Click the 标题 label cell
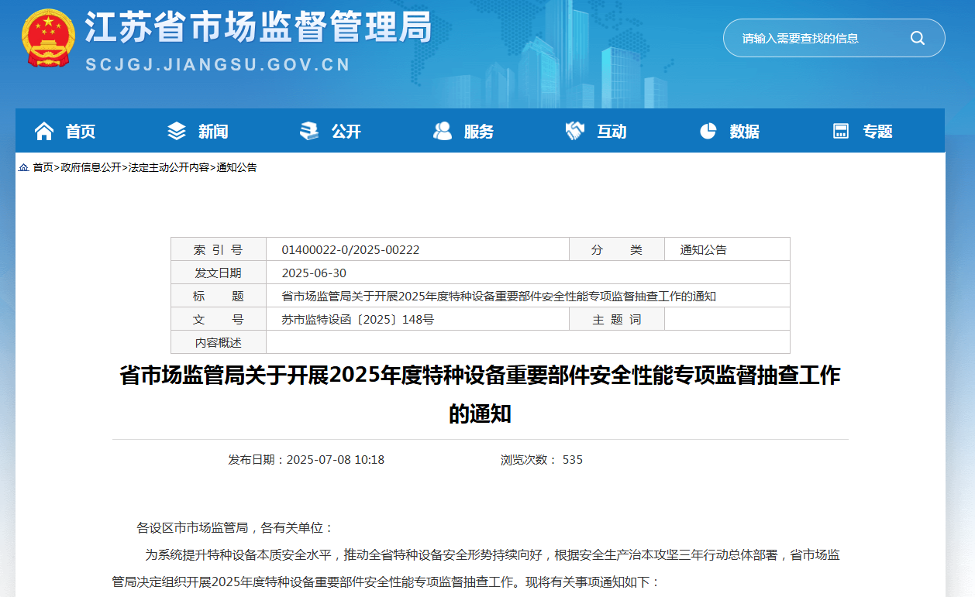The height and width of the screenshot is (597, 975). [x=219, y=296]
